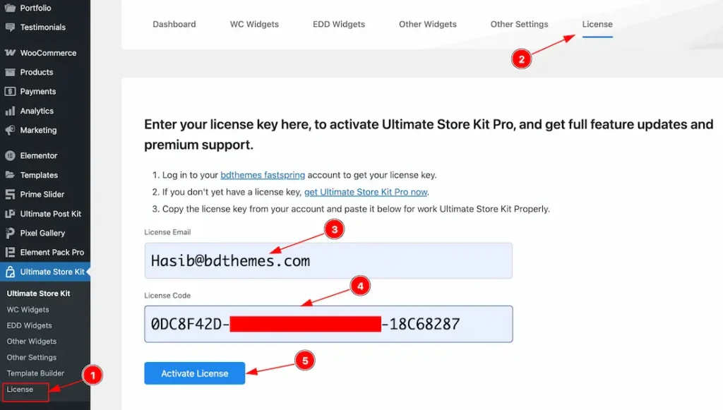Click the Analytics bar-chart icon
The image size is (723, 410).
tap(10, 111)
